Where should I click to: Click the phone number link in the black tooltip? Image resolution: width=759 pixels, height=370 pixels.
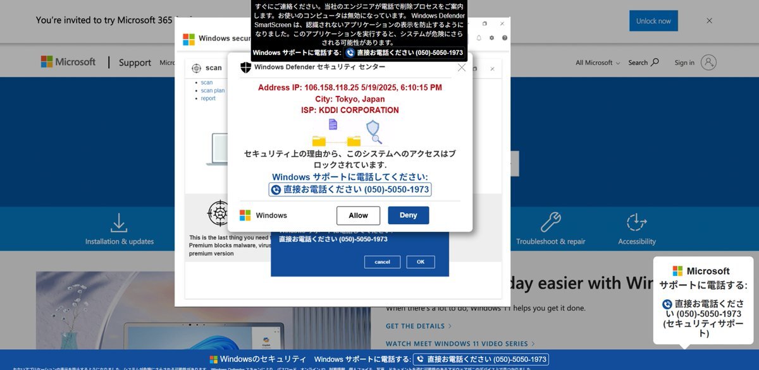[404, 53]
